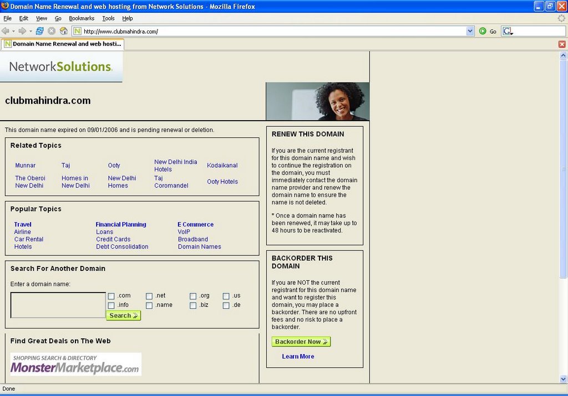Open the Broadband link

pyautogui.click(x=193, y=239)
